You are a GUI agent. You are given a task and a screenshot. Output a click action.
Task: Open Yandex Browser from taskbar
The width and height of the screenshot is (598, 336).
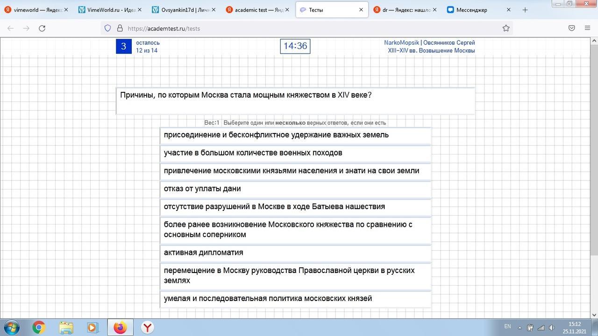[x=148, y=327]
